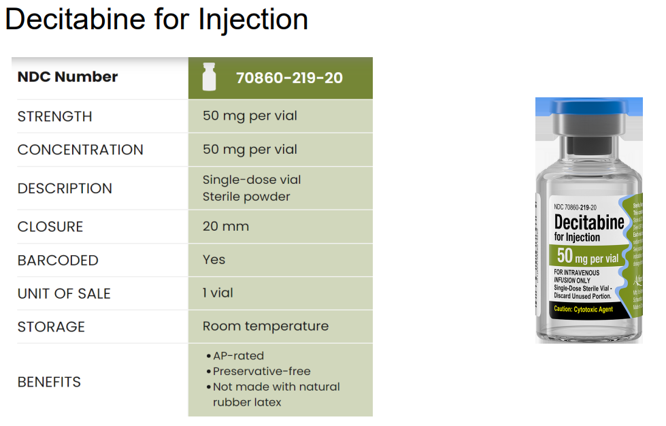Select the CONCENTRATION row label
This screenshot has height=426, width=666.
point(80,150)
